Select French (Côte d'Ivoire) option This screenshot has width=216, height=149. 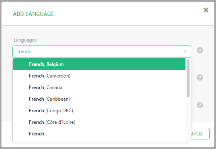point(99,122)
